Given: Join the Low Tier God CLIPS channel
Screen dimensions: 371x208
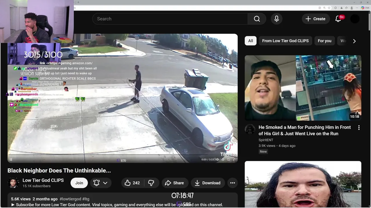Looking at the screenshot, I should (79, 183).
